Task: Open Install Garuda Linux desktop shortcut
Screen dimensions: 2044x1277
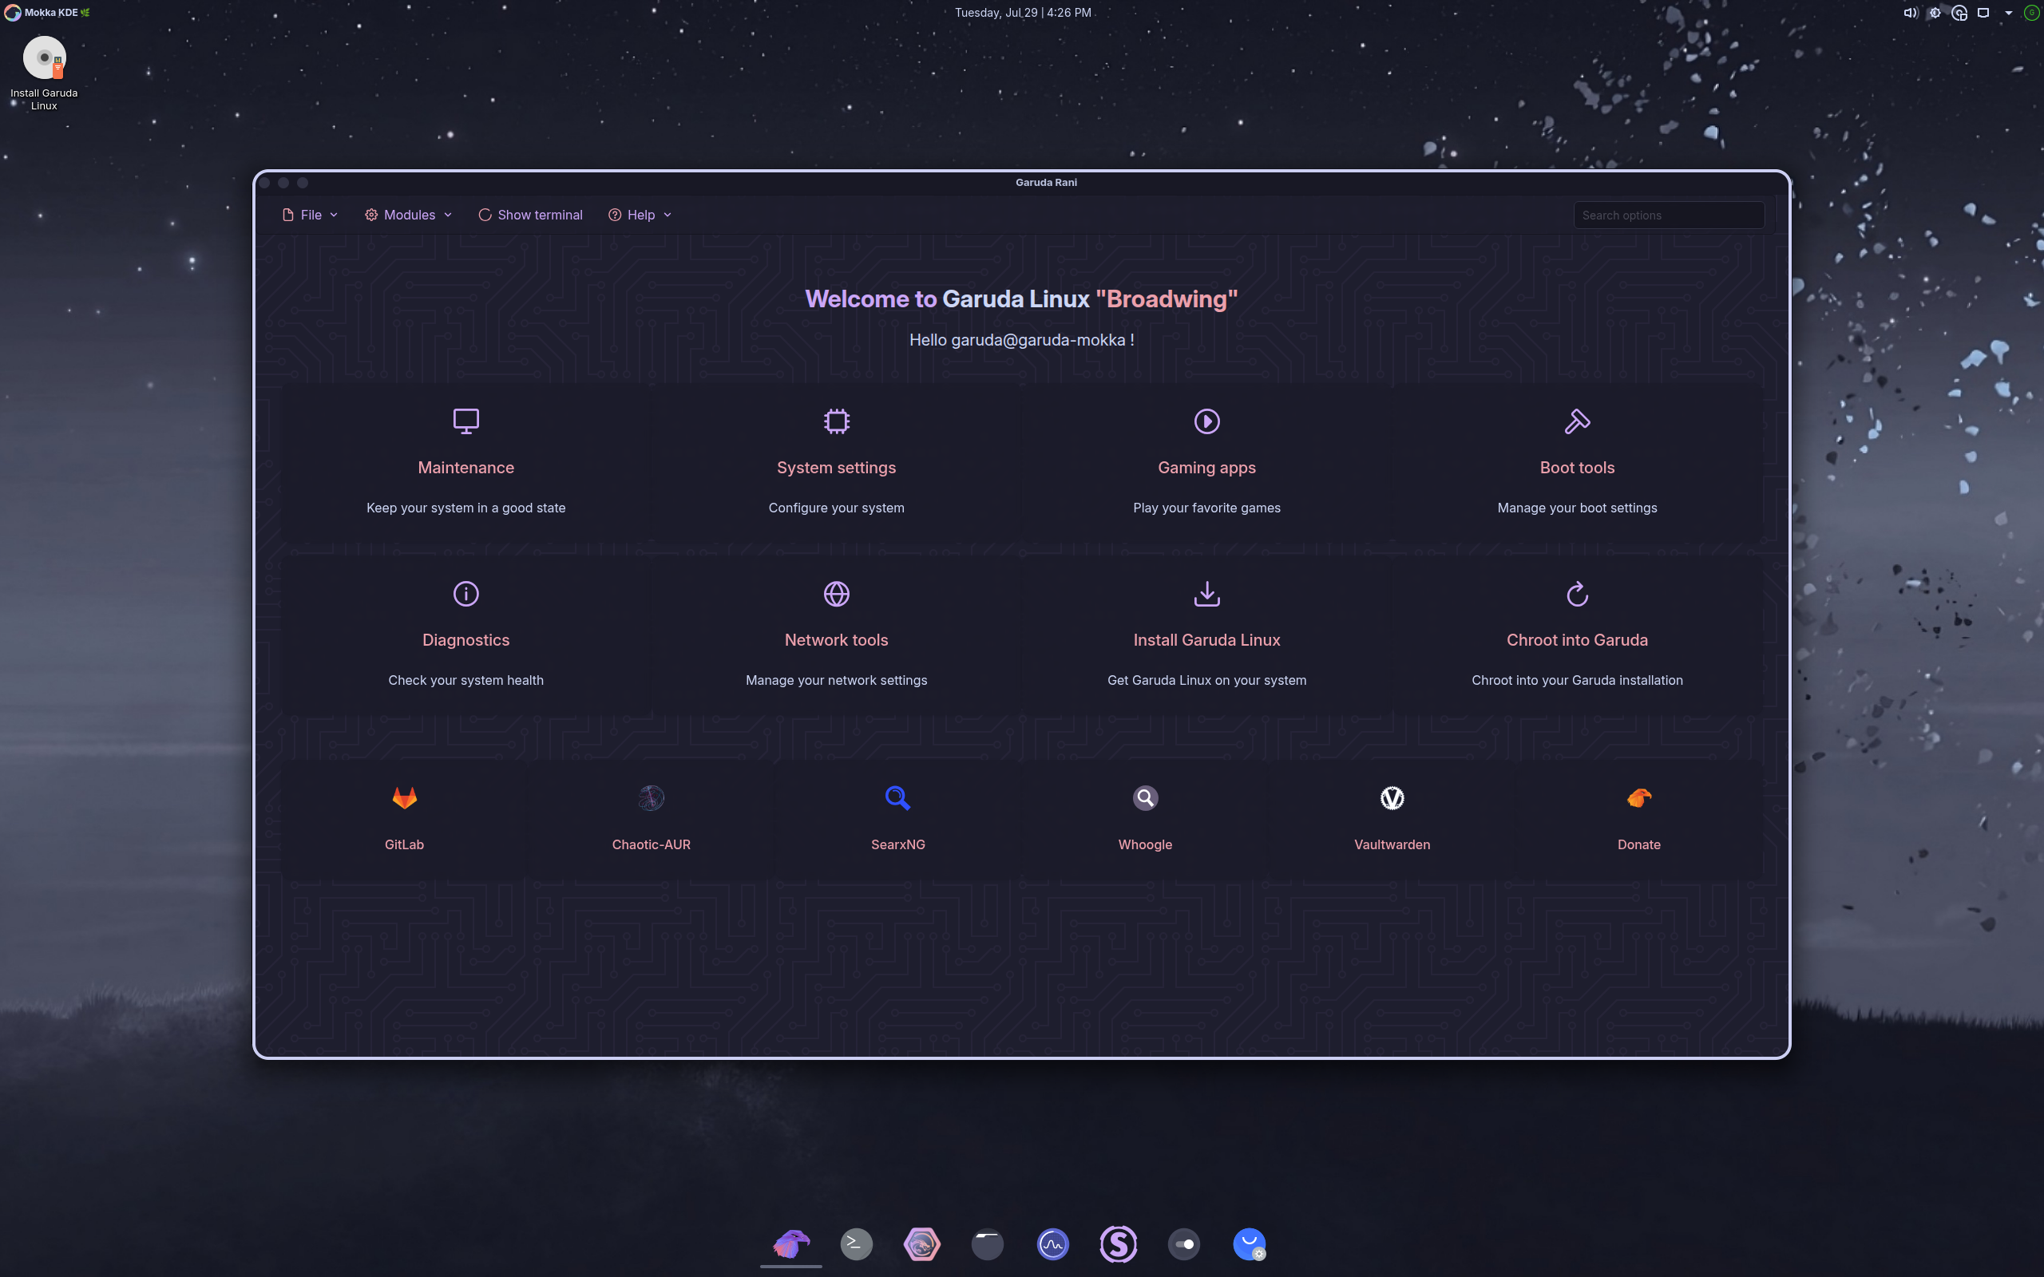Action: pyautogui.click(x=44, y=73)
